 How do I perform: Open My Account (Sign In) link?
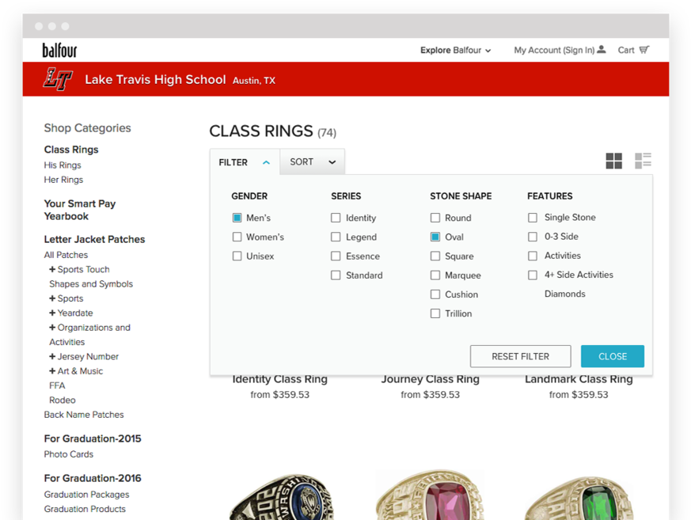pos(554,50)
